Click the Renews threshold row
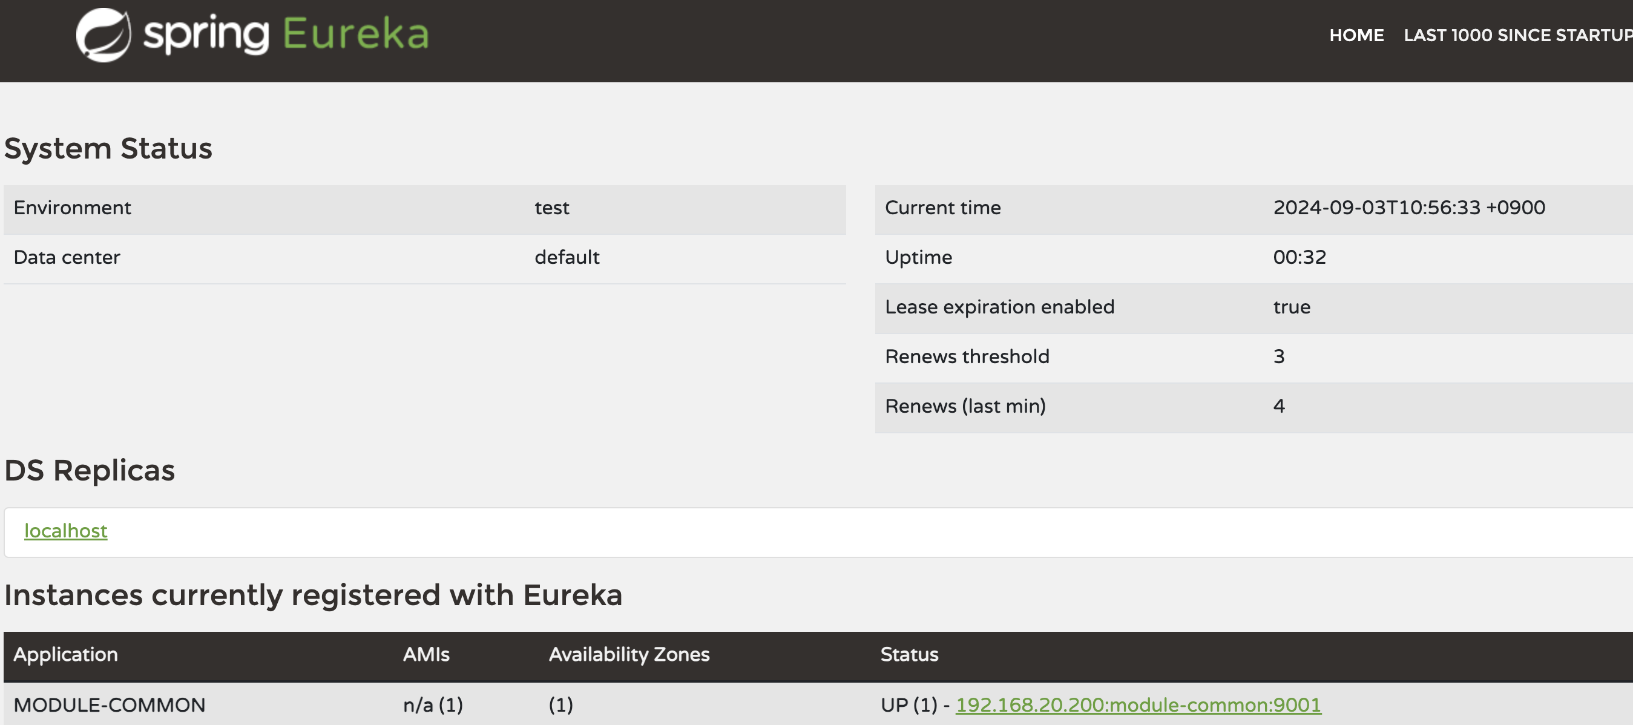 [x=967, y=356]
